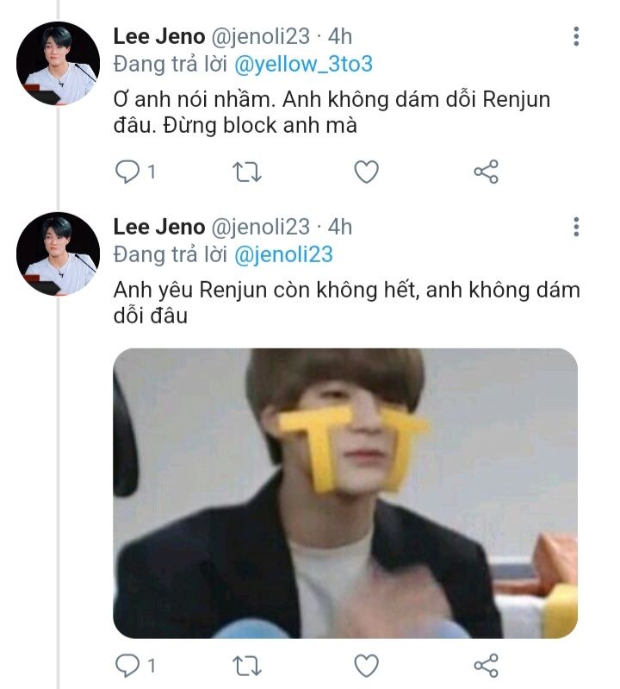Like the first tweet about Renjun
The width and height of the screenshot is (620, 689).
pos(367,172)
